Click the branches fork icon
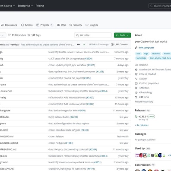 point(9,35)
